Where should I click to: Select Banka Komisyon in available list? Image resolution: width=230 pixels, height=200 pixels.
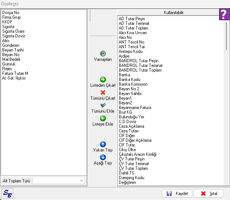pos(133,84)
